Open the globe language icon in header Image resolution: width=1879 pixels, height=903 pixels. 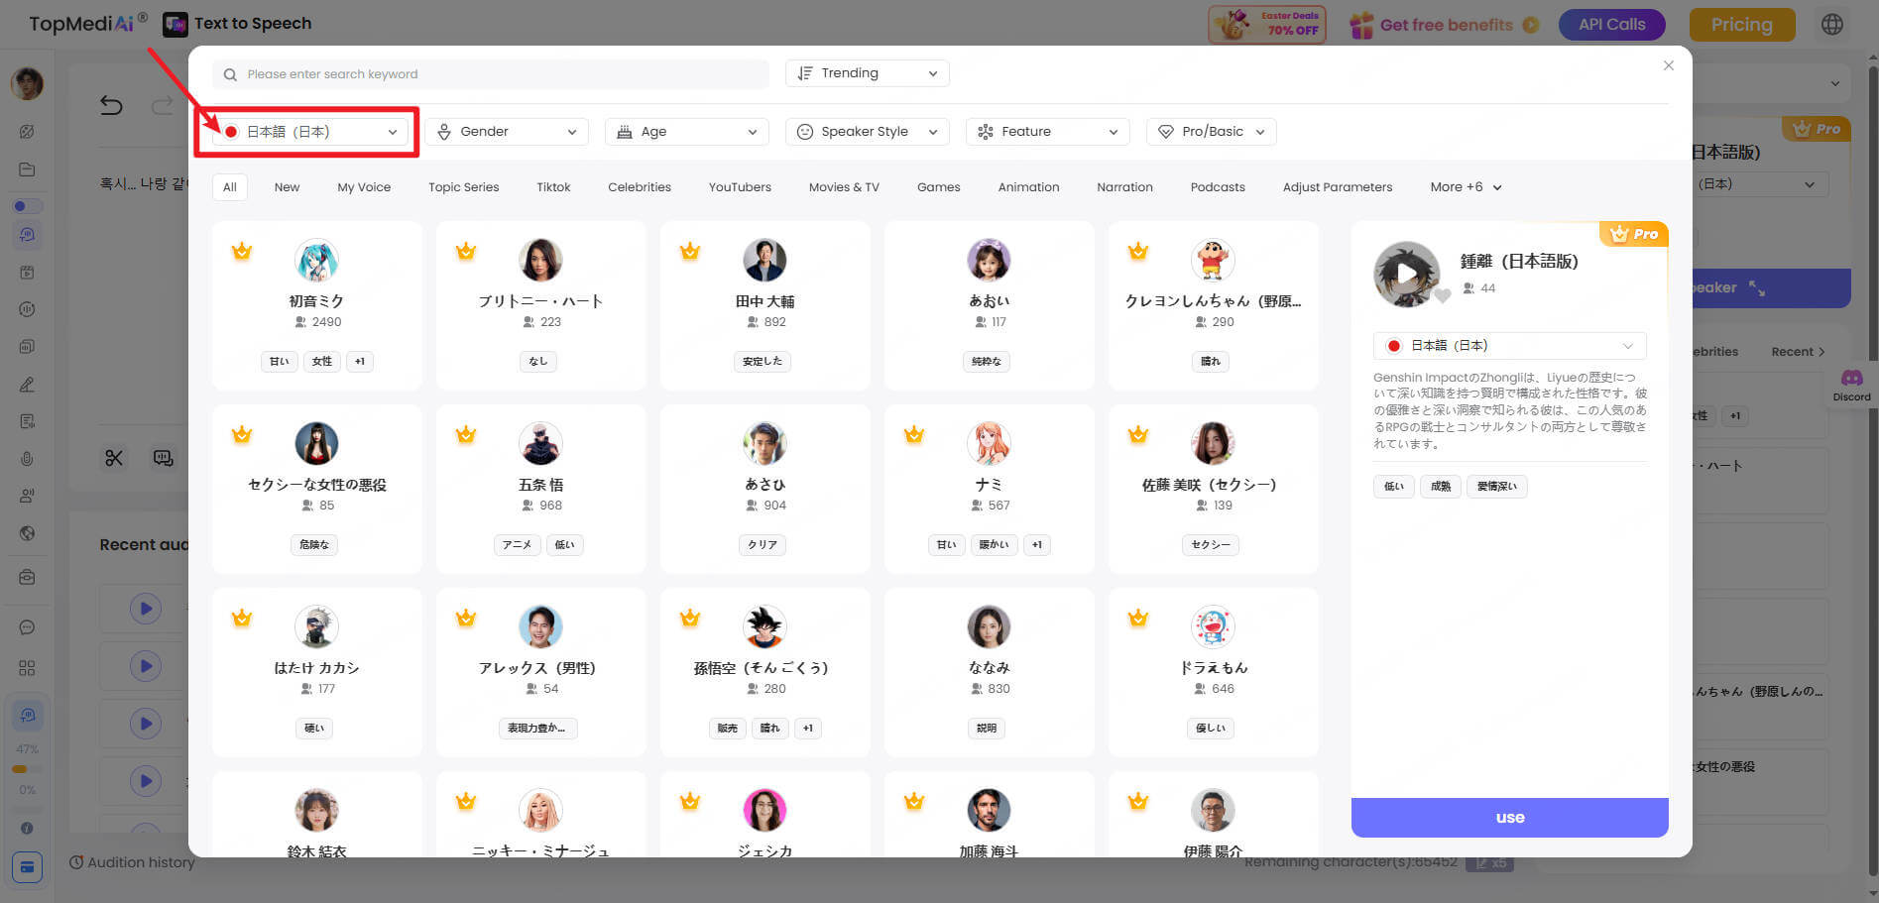(x=1832, y=25)
